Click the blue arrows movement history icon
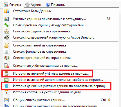121x107 pixels. 6,86
